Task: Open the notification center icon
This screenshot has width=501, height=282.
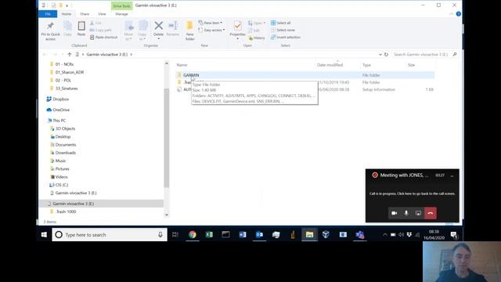Action: pyautogui.click(x=454, y=235)
